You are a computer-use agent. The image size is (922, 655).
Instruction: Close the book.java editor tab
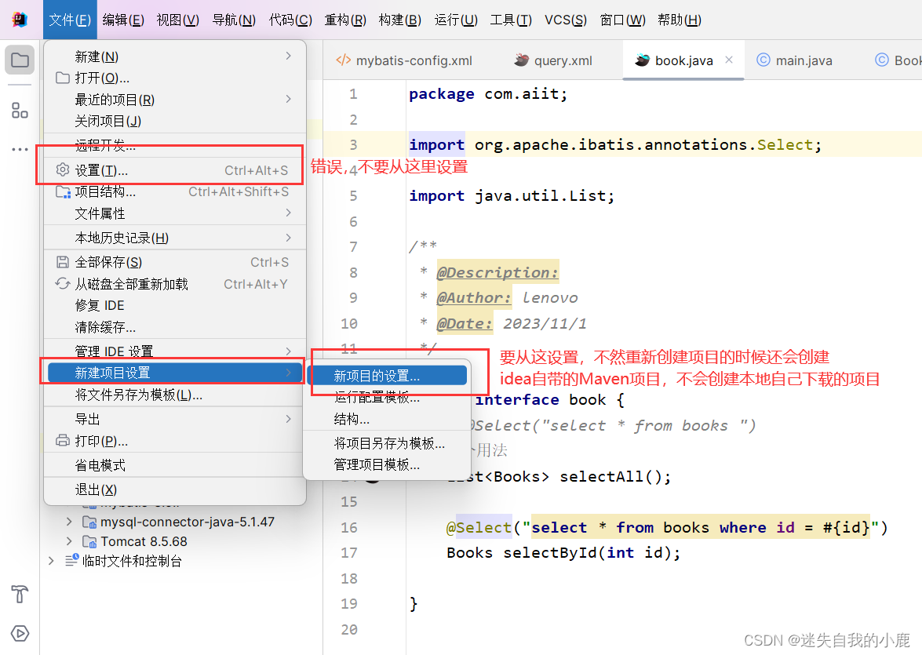click(729, 60)
